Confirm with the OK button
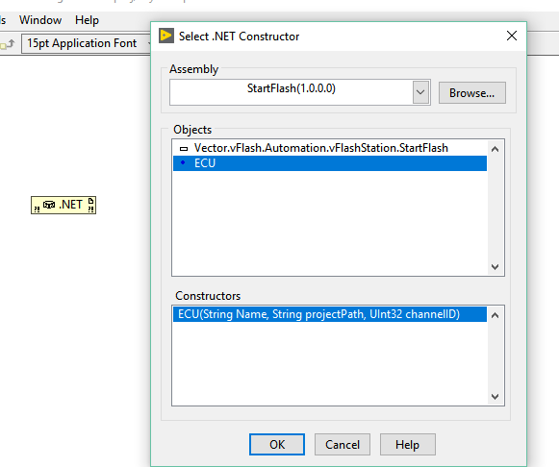Image resolution: width=559 pixels, height=467 pixels. [x=277, y=444]
